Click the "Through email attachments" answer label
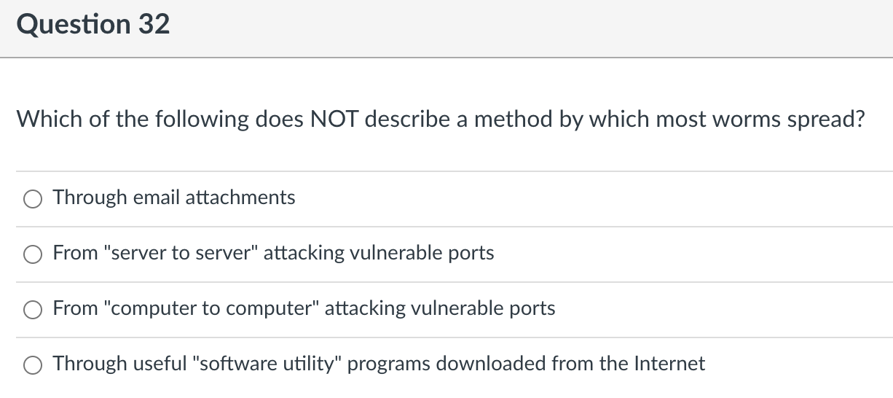The image size is (893, 398). click(174, 198)
